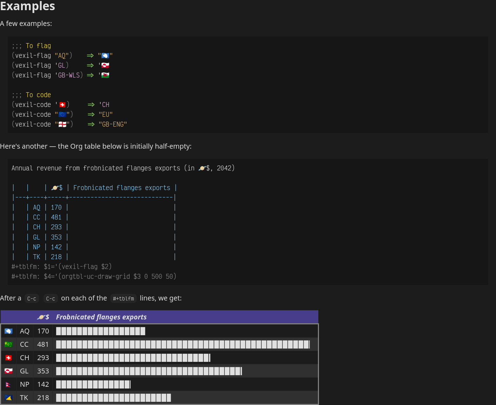Click the 218 value bar in TK row
The image size is (496, 405).
[113, 398]
